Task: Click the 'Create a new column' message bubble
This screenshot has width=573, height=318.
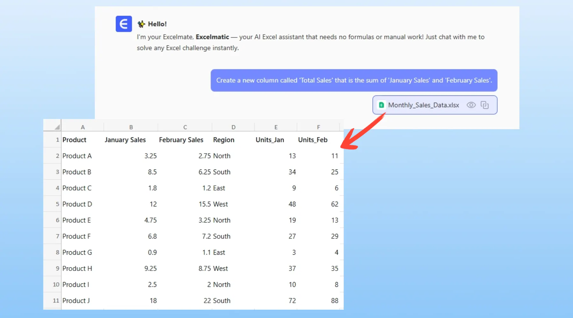Action: (354, 80)
